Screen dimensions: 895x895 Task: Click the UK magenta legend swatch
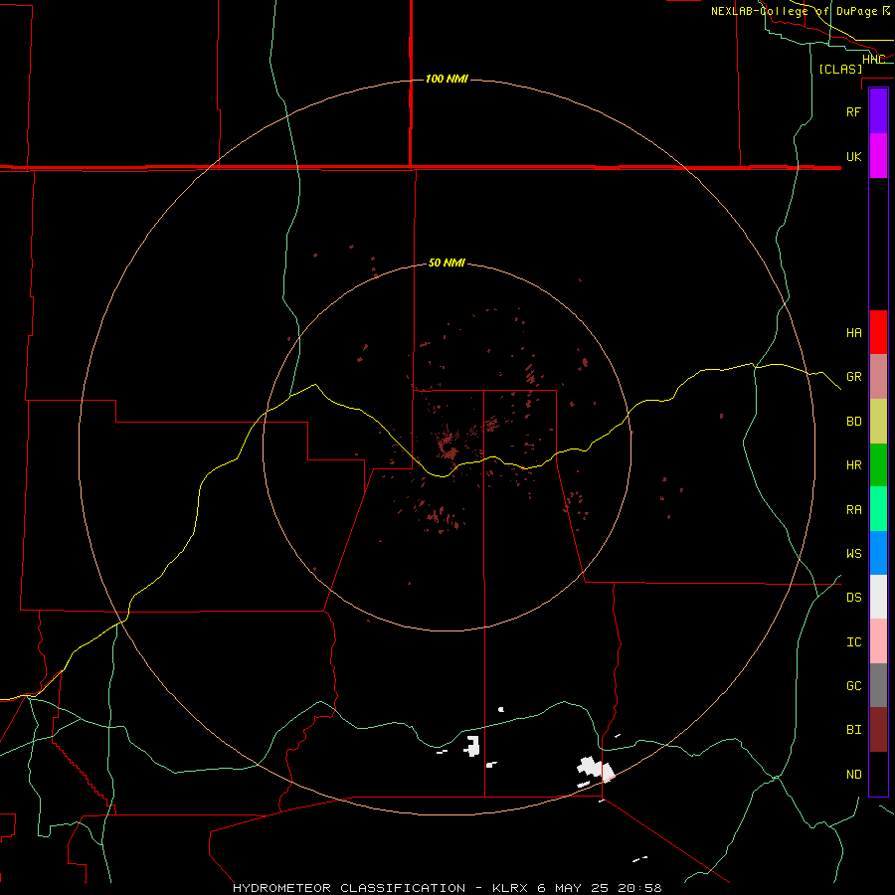(878, 156)
